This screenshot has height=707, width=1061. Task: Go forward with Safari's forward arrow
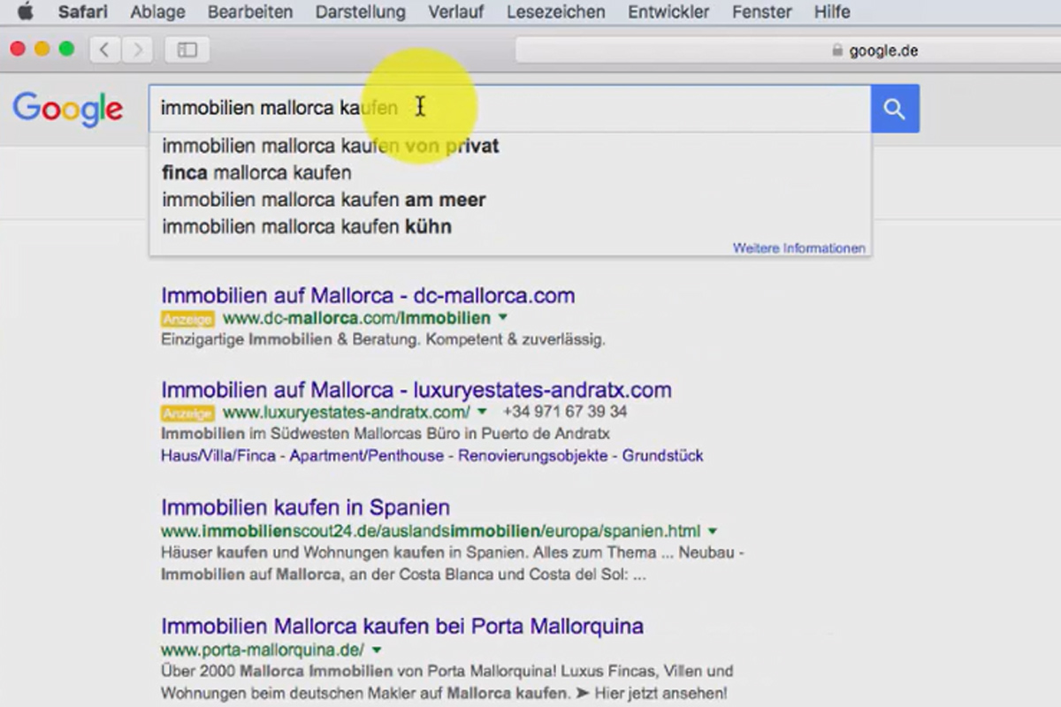click(x=136, y=49)
